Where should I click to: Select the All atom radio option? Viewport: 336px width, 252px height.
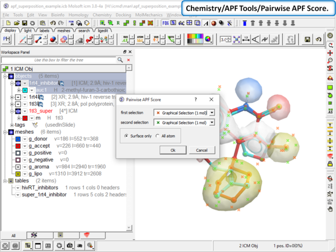157,136
